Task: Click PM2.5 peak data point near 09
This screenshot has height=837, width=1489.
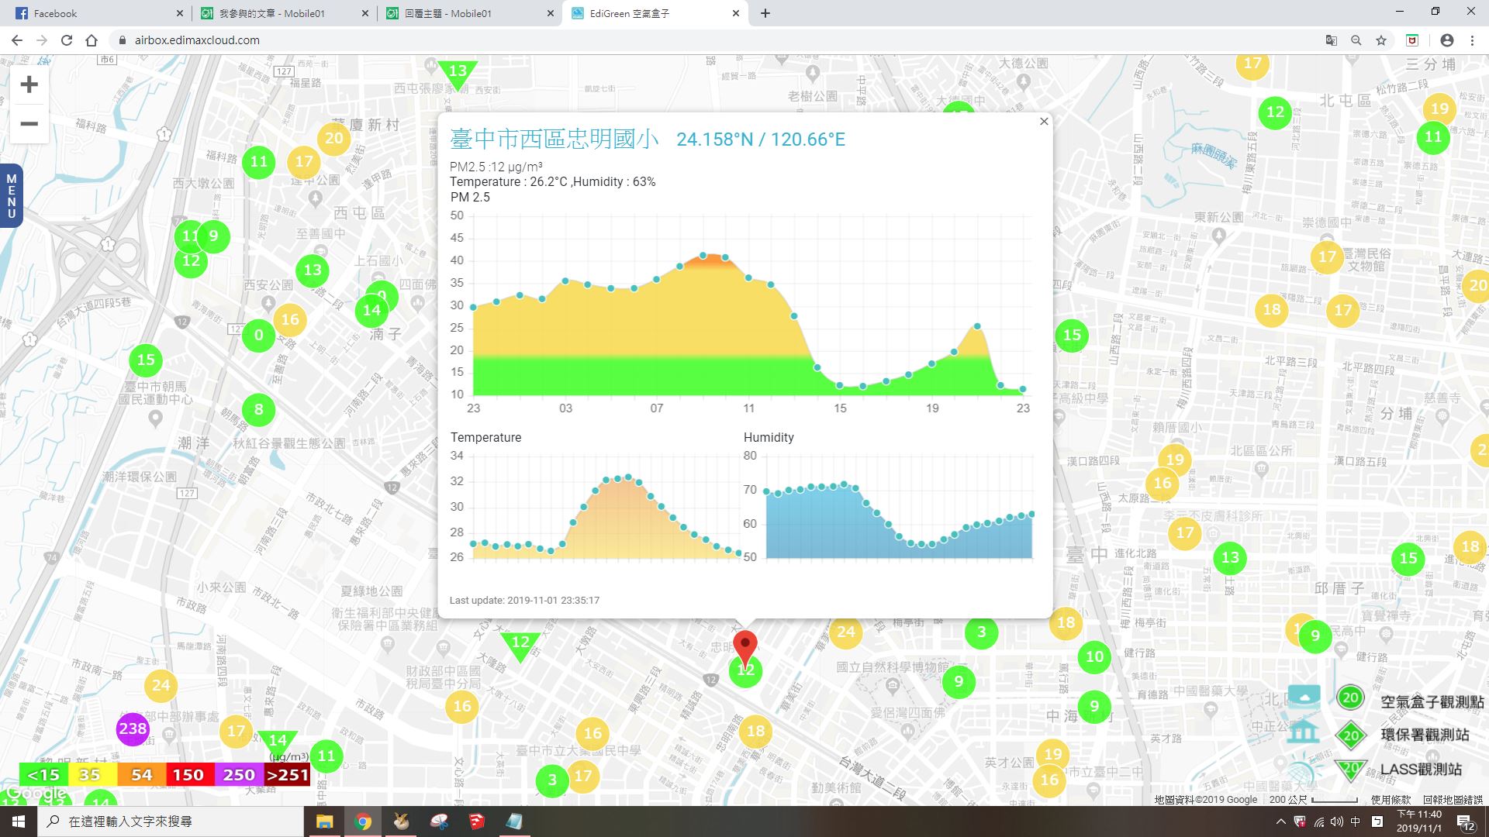Action: pos(703,255)
